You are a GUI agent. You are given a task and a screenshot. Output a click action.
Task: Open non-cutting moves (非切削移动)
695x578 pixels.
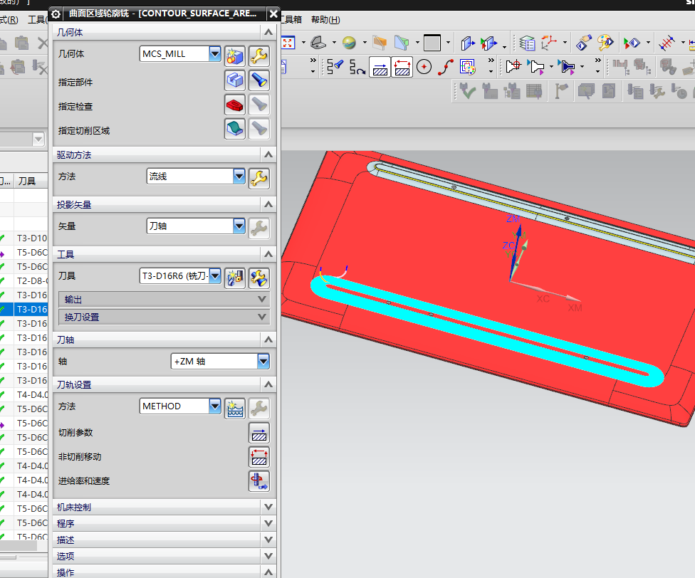259,457
